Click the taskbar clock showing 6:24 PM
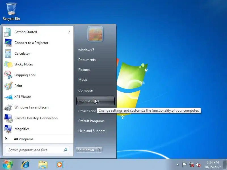The height and width of the screenshot is (170, 227). (213, 165)
